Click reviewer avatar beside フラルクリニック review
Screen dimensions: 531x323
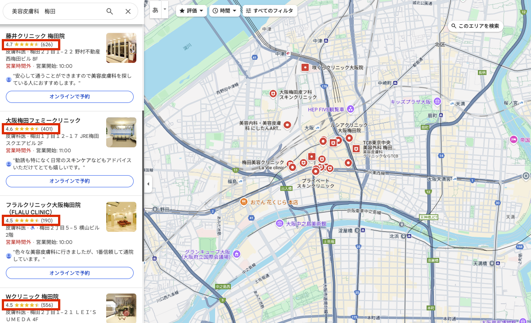(x=9, y=256)
